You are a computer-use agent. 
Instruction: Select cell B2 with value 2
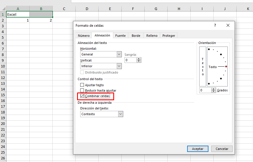click(x=41, y=20)
